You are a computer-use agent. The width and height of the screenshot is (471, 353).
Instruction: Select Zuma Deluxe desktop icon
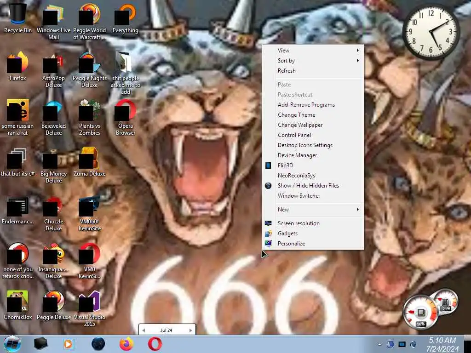(90, 162)
